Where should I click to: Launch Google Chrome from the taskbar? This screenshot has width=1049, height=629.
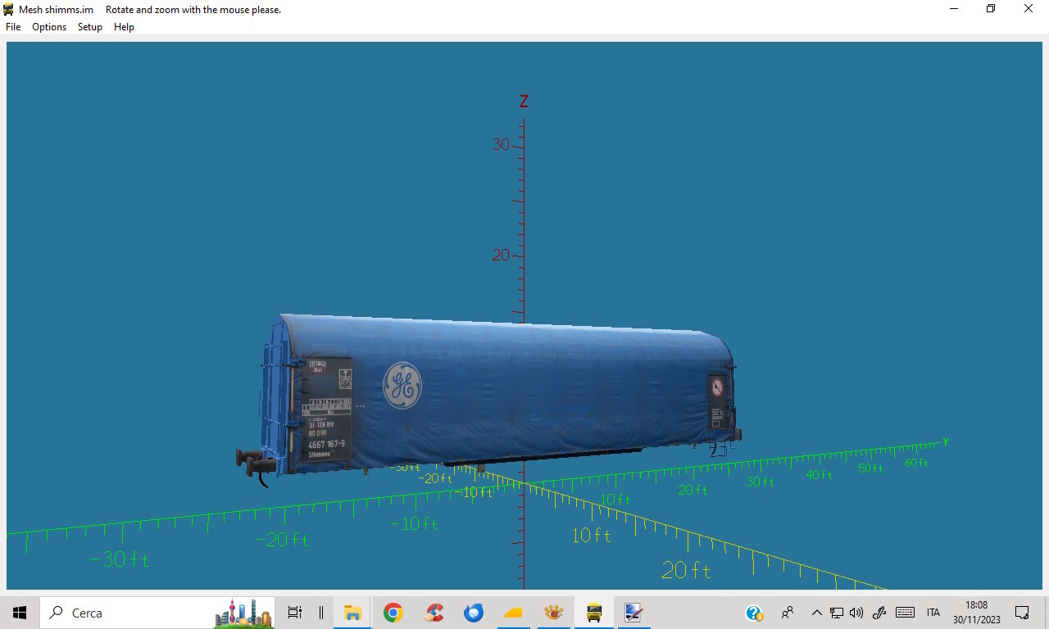(393, 613)
